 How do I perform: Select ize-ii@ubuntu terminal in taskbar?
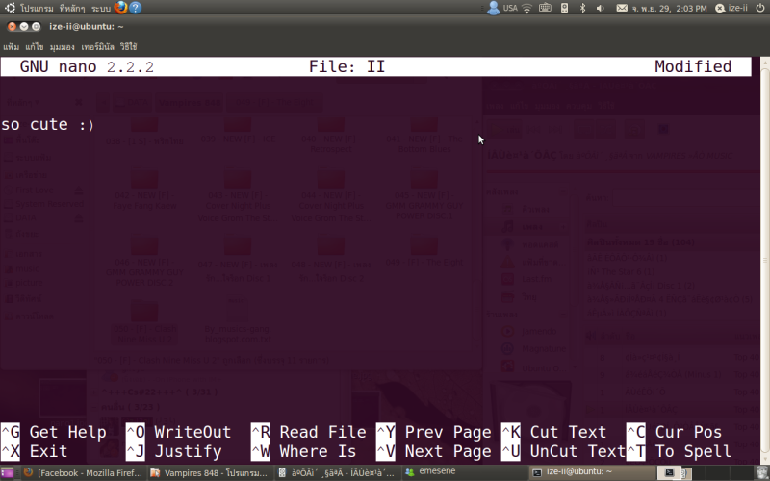pyautogui.click(x=593, y=472)
